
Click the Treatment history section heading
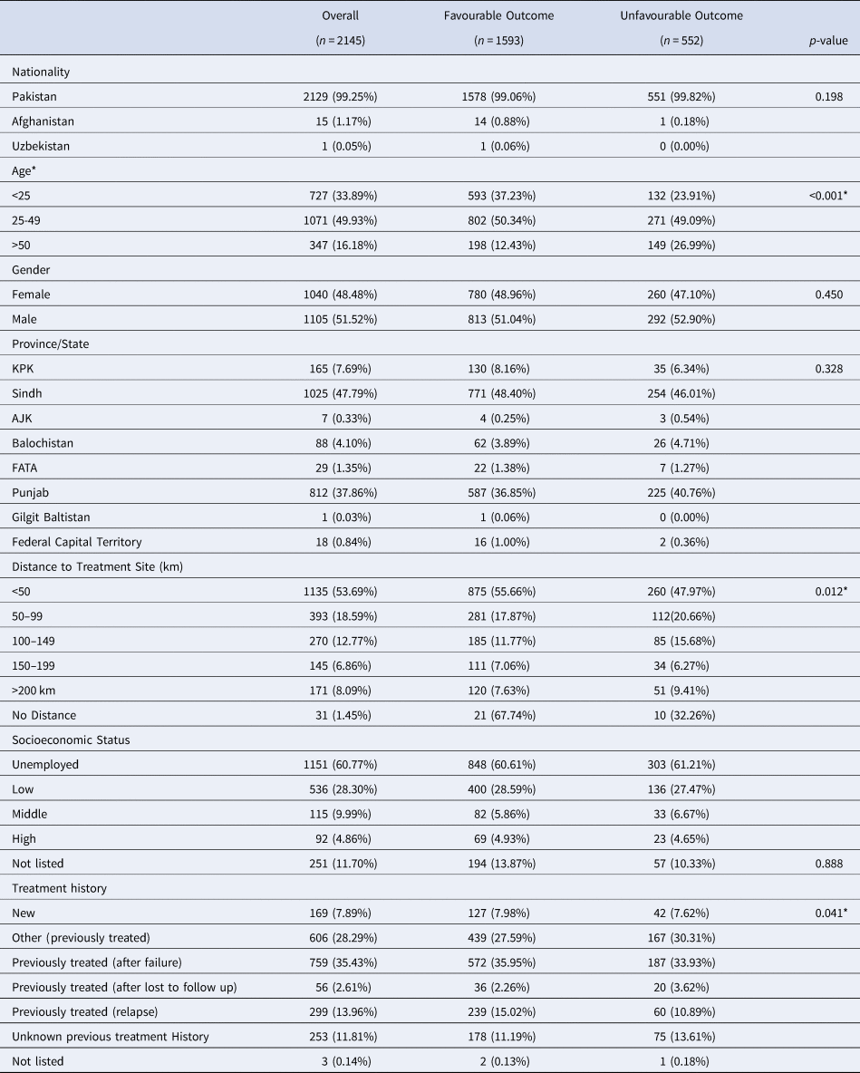pos(60,888)
